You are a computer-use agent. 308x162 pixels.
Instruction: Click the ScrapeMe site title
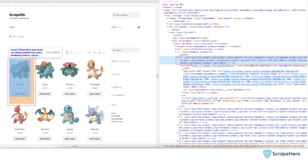click(x=17, y=15)
